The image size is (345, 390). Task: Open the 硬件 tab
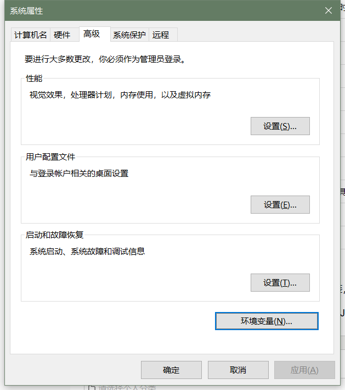coord(64,35)
